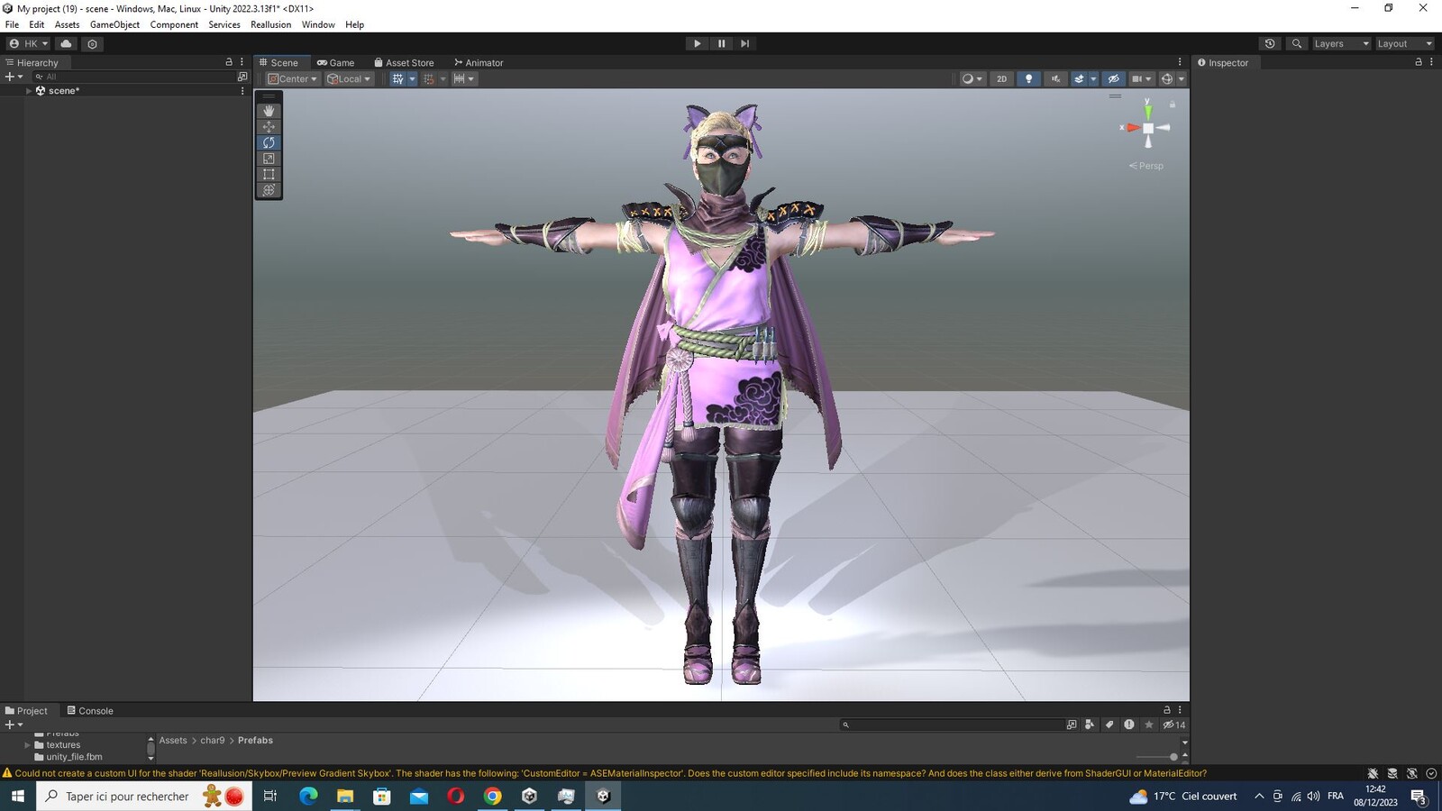Open the Window menu

pos(318,24)
